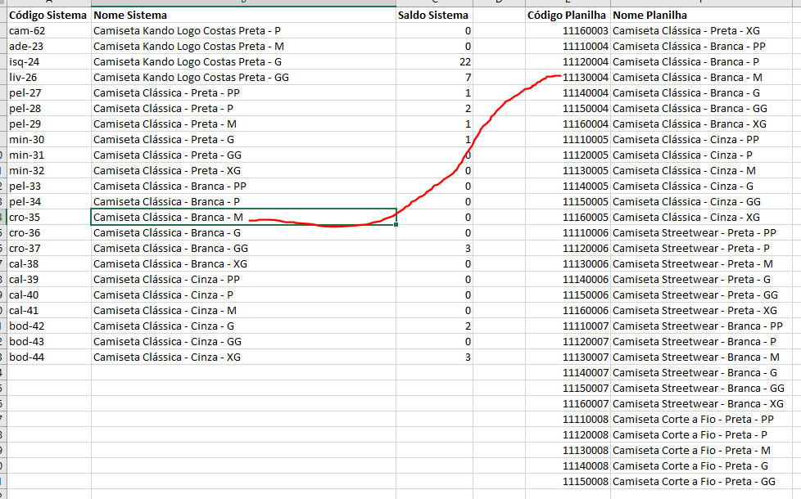
Task: Select cell with code min-30
Action: point(49,140)
